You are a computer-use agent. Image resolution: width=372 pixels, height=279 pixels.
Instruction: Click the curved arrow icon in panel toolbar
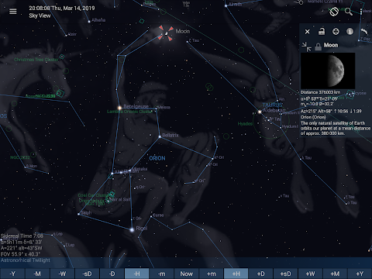(x=364, y=32)
